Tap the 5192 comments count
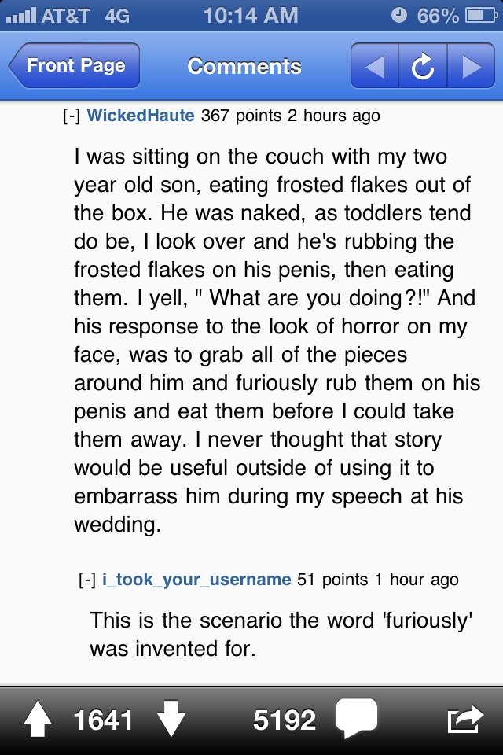Image resolution: width=503 pixels, height=755 pixels. tap(285, 720)
